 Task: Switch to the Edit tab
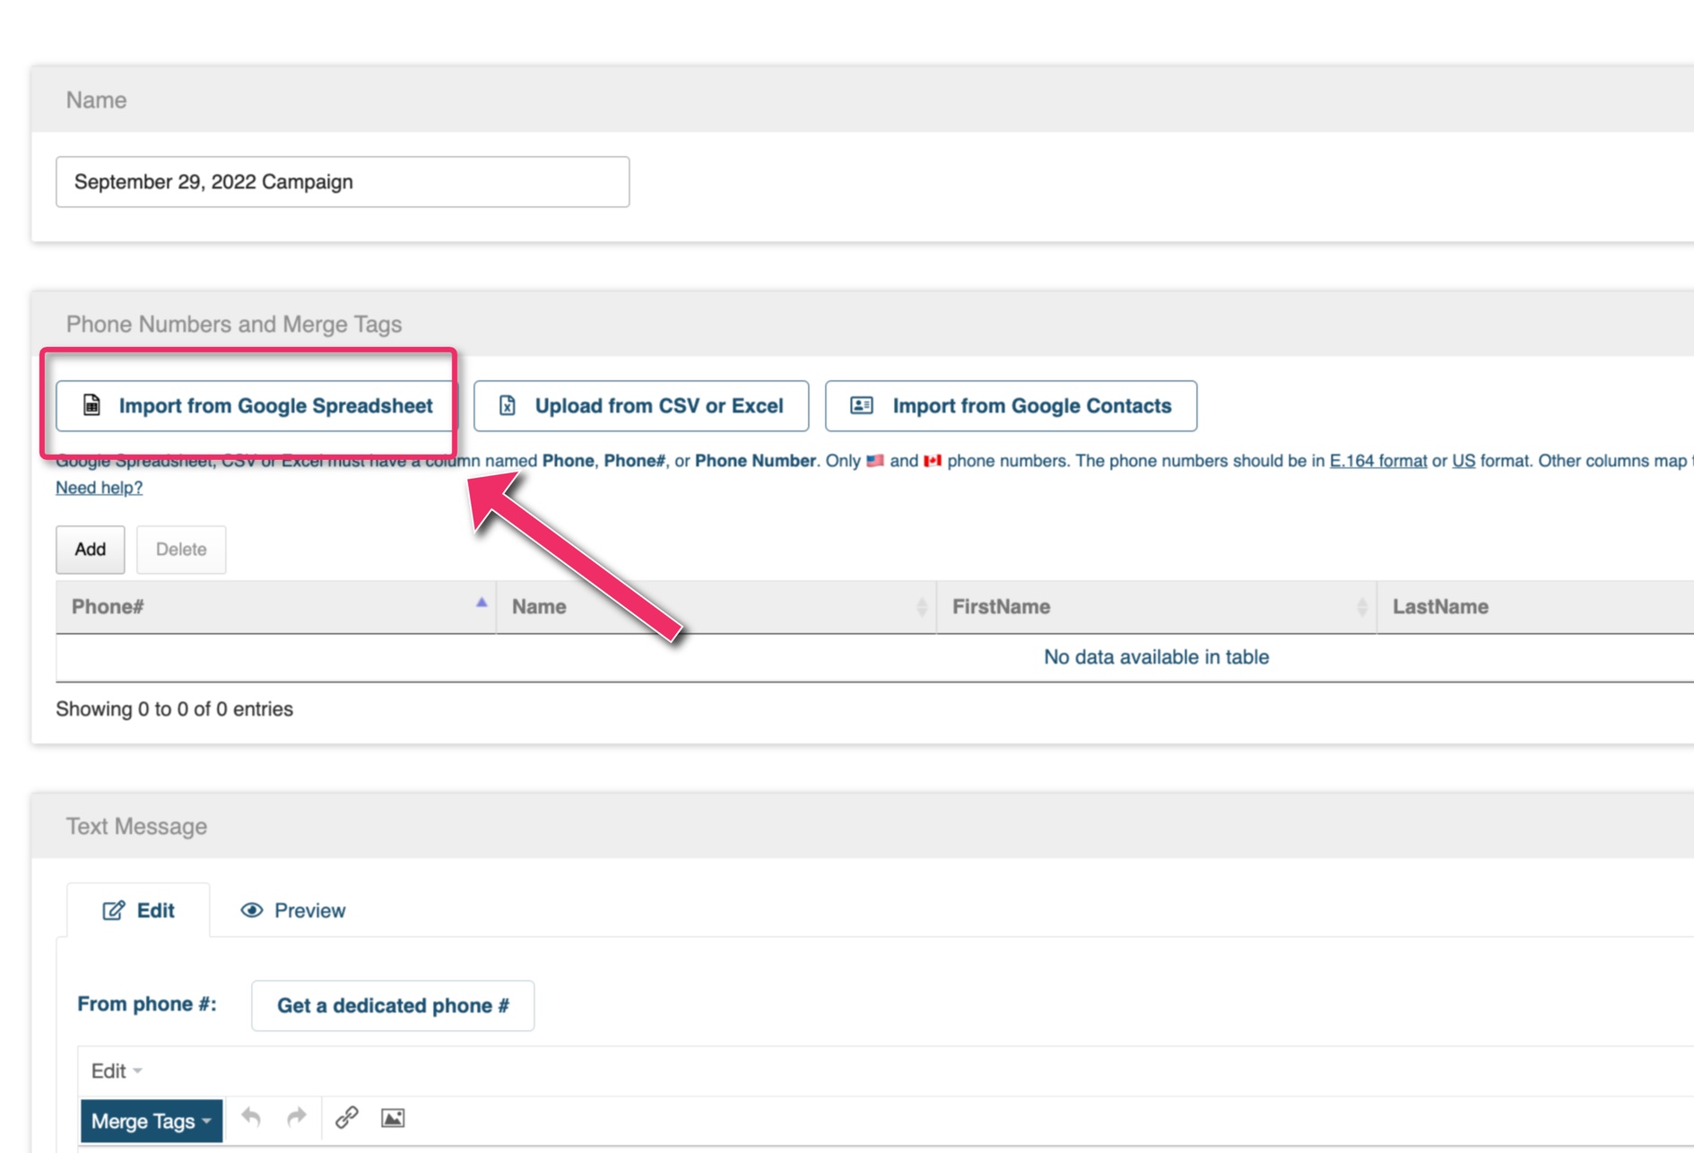tap(138, 911)
